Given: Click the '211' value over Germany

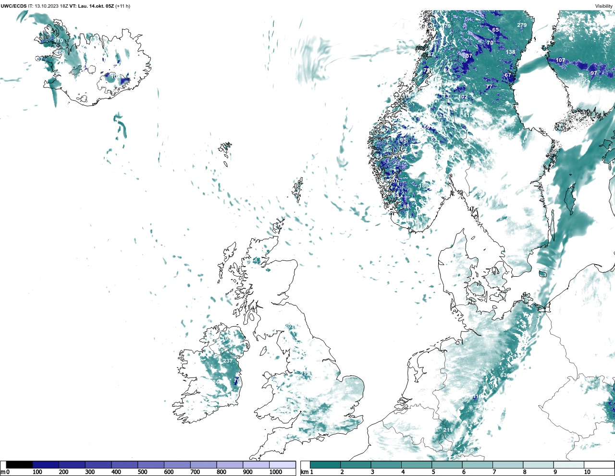Looking at the screenshot, I should [448, 430].
